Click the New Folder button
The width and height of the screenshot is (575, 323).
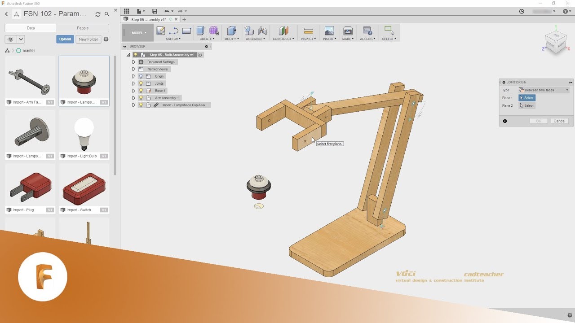[88, 39]
